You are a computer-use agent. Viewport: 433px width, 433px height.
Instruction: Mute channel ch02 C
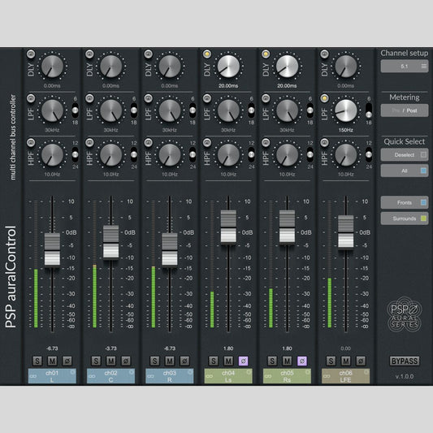(x=110, y=361)
